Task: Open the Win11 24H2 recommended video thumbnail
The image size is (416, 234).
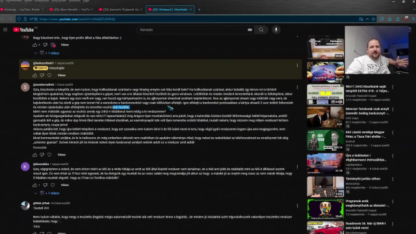Action: coord(325,94)
